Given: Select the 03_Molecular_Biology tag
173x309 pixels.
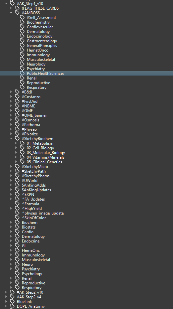Looking at the screenshot, I should [x=46, y=153].
